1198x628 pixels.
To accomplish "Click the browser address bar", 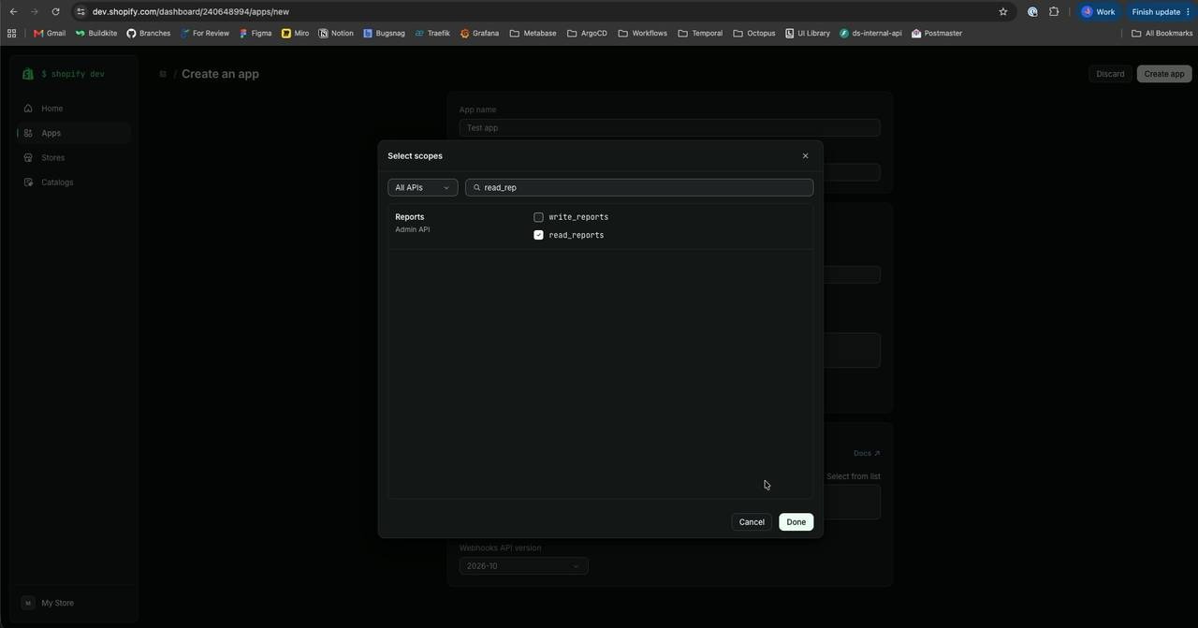I will pyautogui.click(x=533, y=12).
